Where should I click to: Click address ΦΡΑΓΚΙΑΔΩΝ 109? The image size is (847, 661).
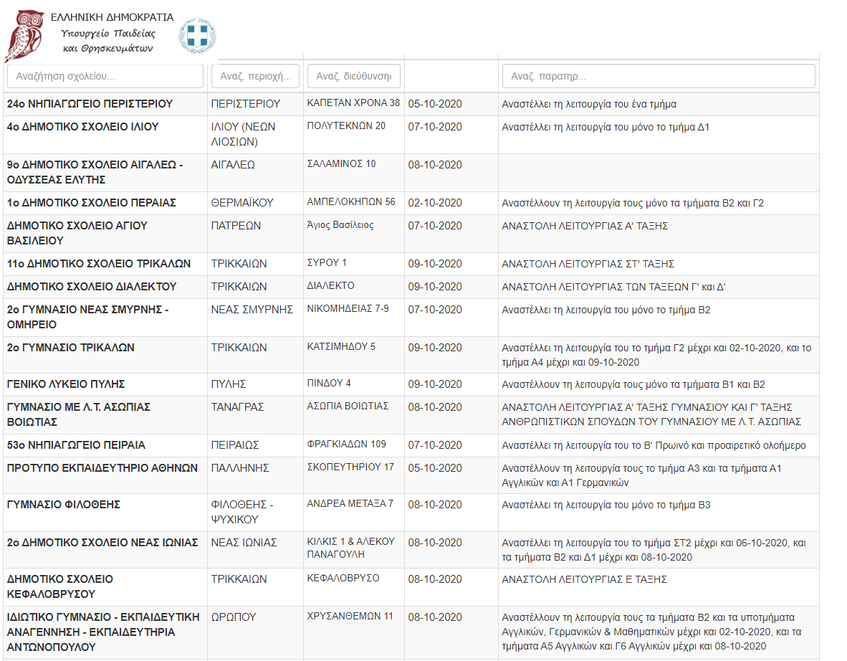coord(347,444)
